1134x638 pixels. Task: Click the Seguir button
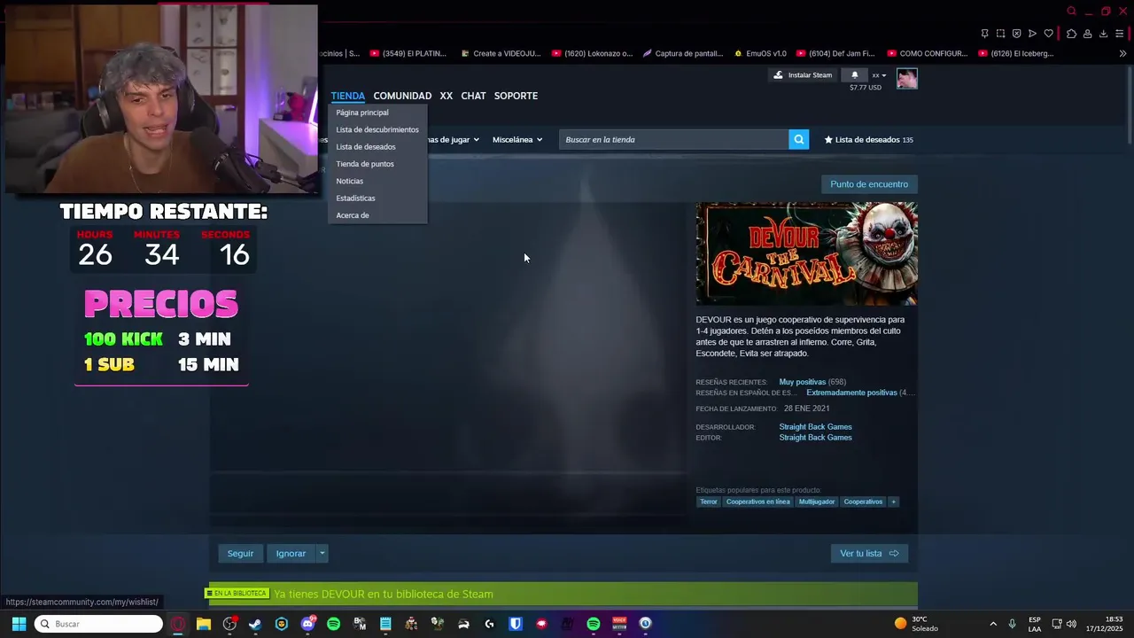click(240, 553)
